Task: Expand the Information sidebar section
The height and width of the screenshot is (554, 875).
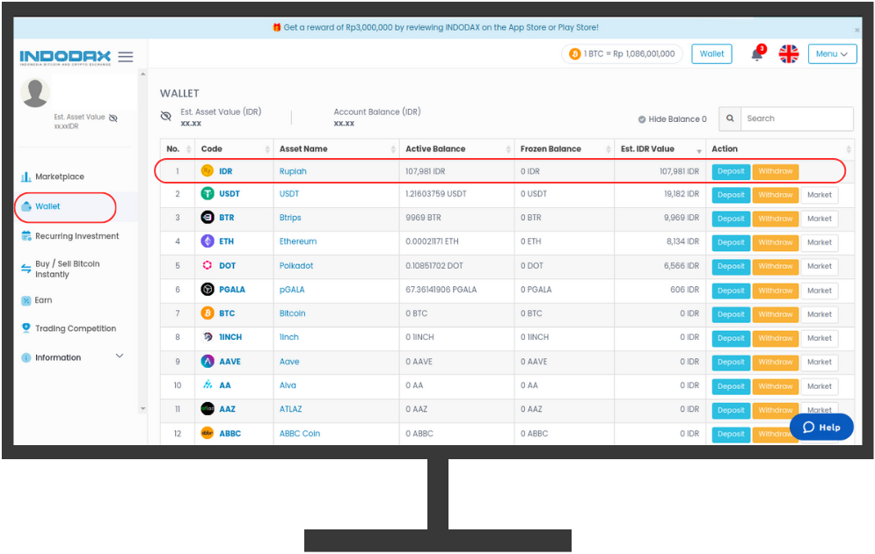Action: pos(120,356)
